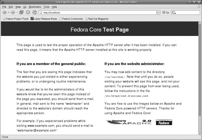Screen dimensions: 202x140
Task: Open the Back button history dropdown arrow
Action: pos(8,13)
